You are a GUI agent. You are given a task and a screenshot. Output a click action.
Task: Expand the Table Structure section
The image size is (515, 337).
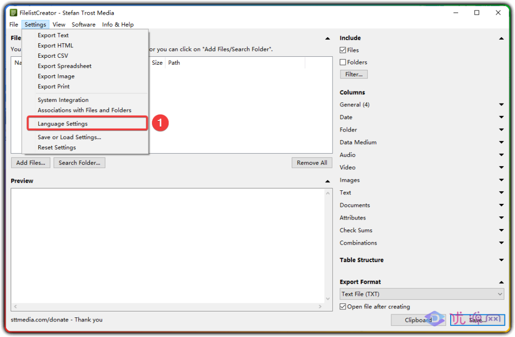(x=501, y=260)
